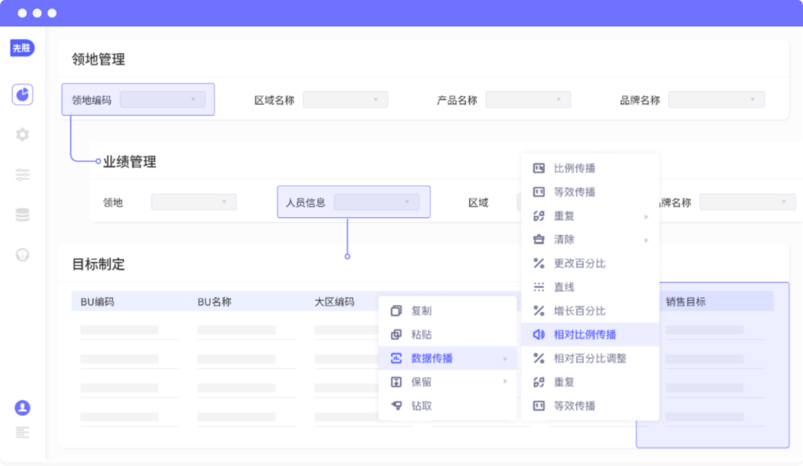Click the user profile avatar icon

(x=23, y=408)
